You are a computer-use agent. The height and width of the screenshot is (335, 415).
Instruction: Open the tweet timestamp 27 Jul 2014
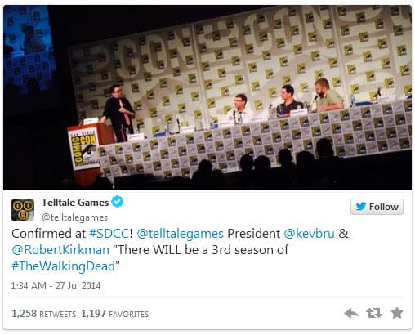pyautogui.click(x=56, y=286)
